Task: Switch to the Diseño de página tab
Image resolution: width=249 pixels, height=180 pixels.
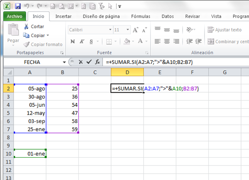Action: tap(101, 17)
